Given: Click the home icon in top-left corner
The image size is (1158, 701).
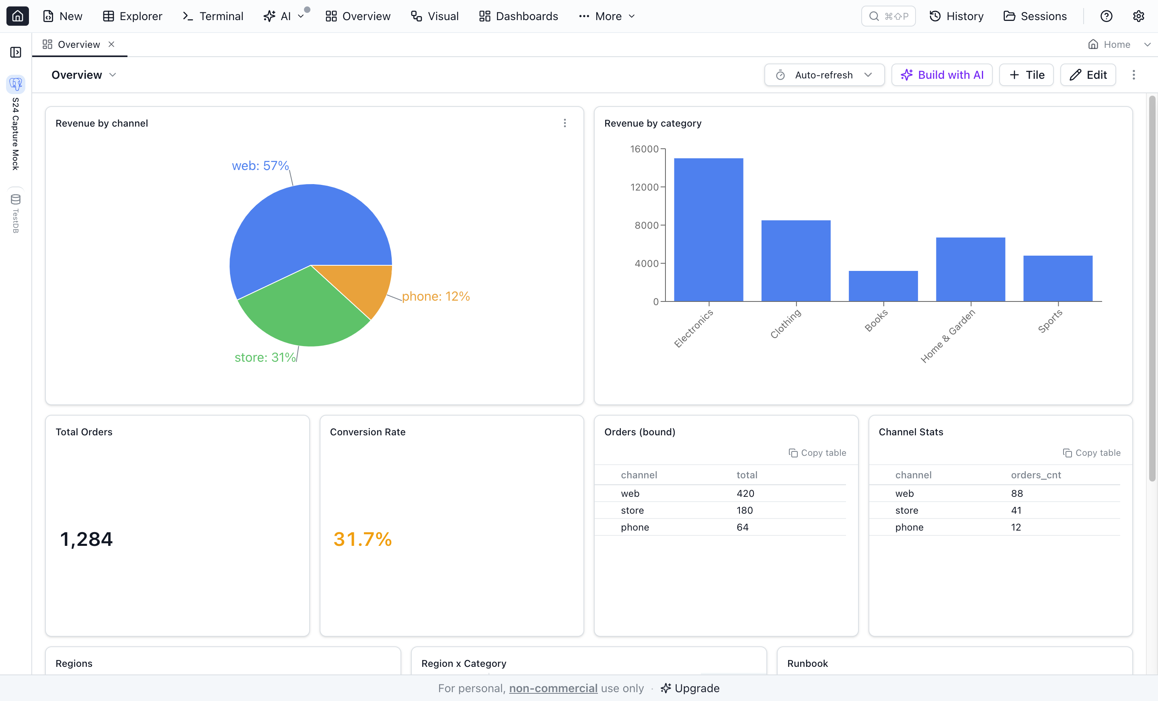Looking at the screenshot, I should pos(17,16).
